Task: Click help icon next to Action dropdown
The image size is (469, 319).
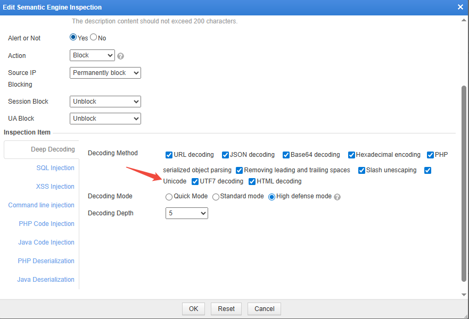Action: click(121, 56)
